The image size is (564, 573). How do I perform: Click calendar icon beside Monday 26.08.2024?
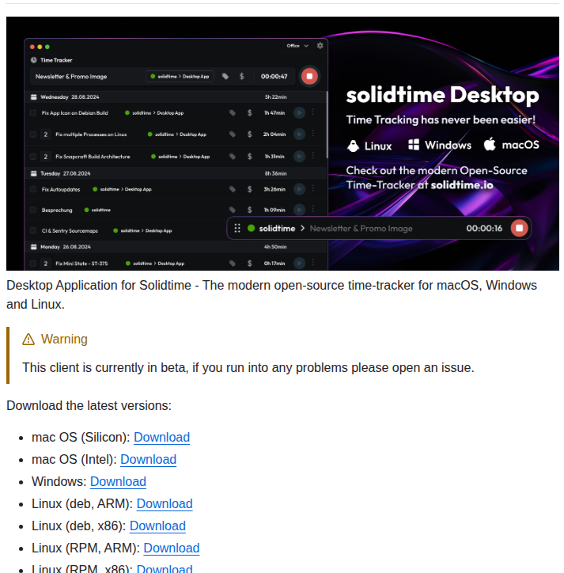click(33, 247)
